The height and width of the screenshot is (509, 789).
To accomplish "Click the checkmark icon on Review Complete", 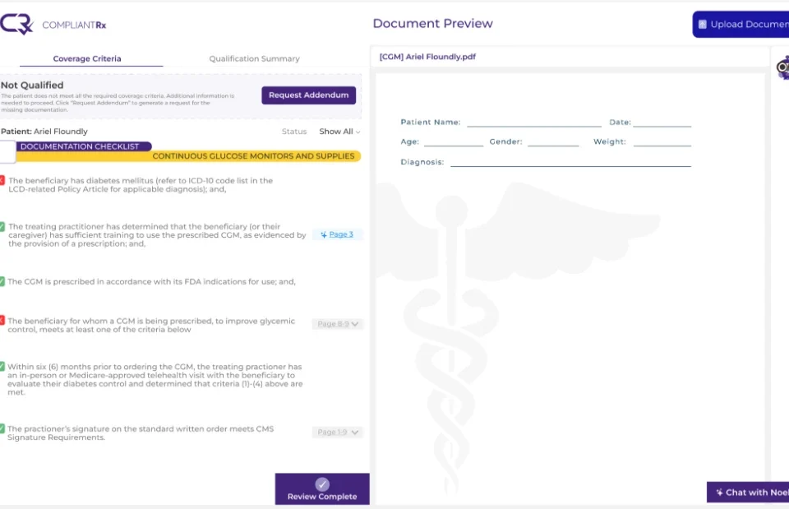I will coord(322,484).
